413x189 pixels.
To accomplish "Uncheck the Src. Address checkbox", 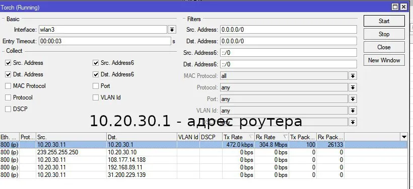I will tap(8, 63).
